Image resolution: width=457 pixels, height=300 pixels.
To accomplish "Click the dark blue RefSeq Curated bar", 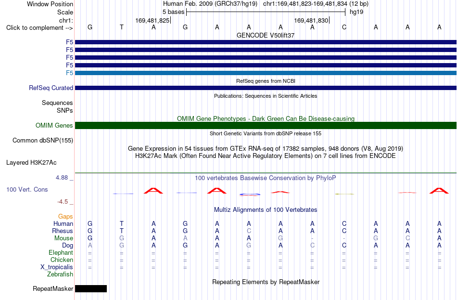I will pos(266,88).
